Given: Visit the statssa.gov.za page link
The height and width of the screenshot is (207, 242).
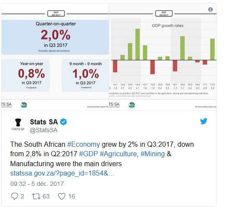Looking at the screenshot, I should click(x=62, y=173).
